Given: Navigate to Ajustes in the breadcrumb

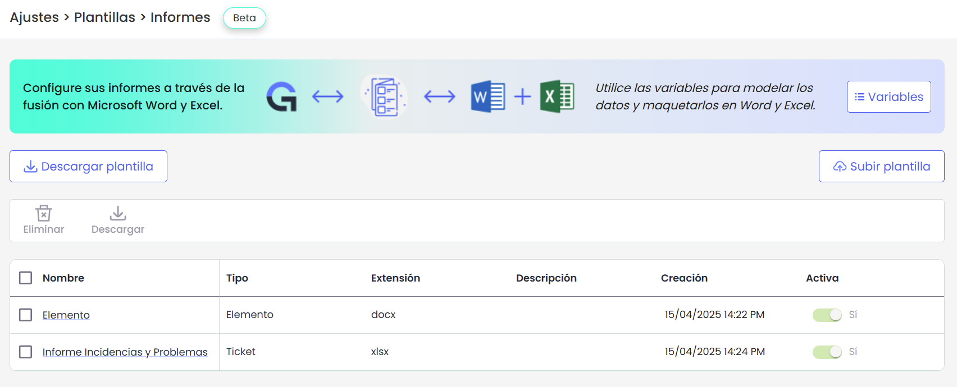Looking at the screenshot, I should [x=34, y=17].
